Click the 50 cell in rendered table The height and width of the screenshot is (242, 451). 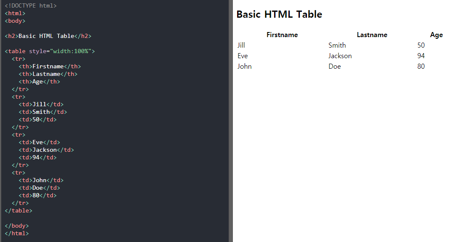421,45
